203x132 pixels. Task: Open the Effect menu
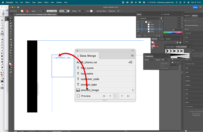[46, 2]
